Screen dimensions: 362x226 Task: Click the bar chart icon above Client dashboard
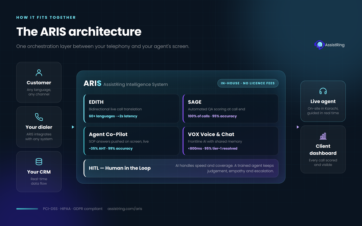pos(323,136)
